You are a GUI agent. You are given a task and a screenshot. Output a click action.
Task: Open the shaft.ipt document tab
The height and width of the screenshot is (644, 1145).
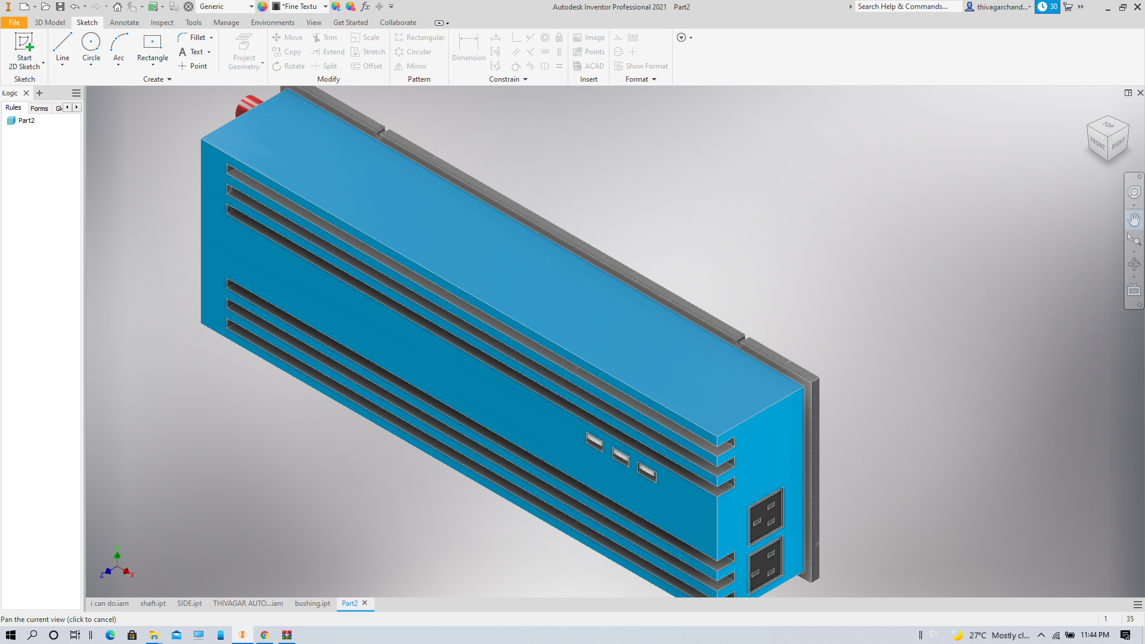tap(153, 603)
